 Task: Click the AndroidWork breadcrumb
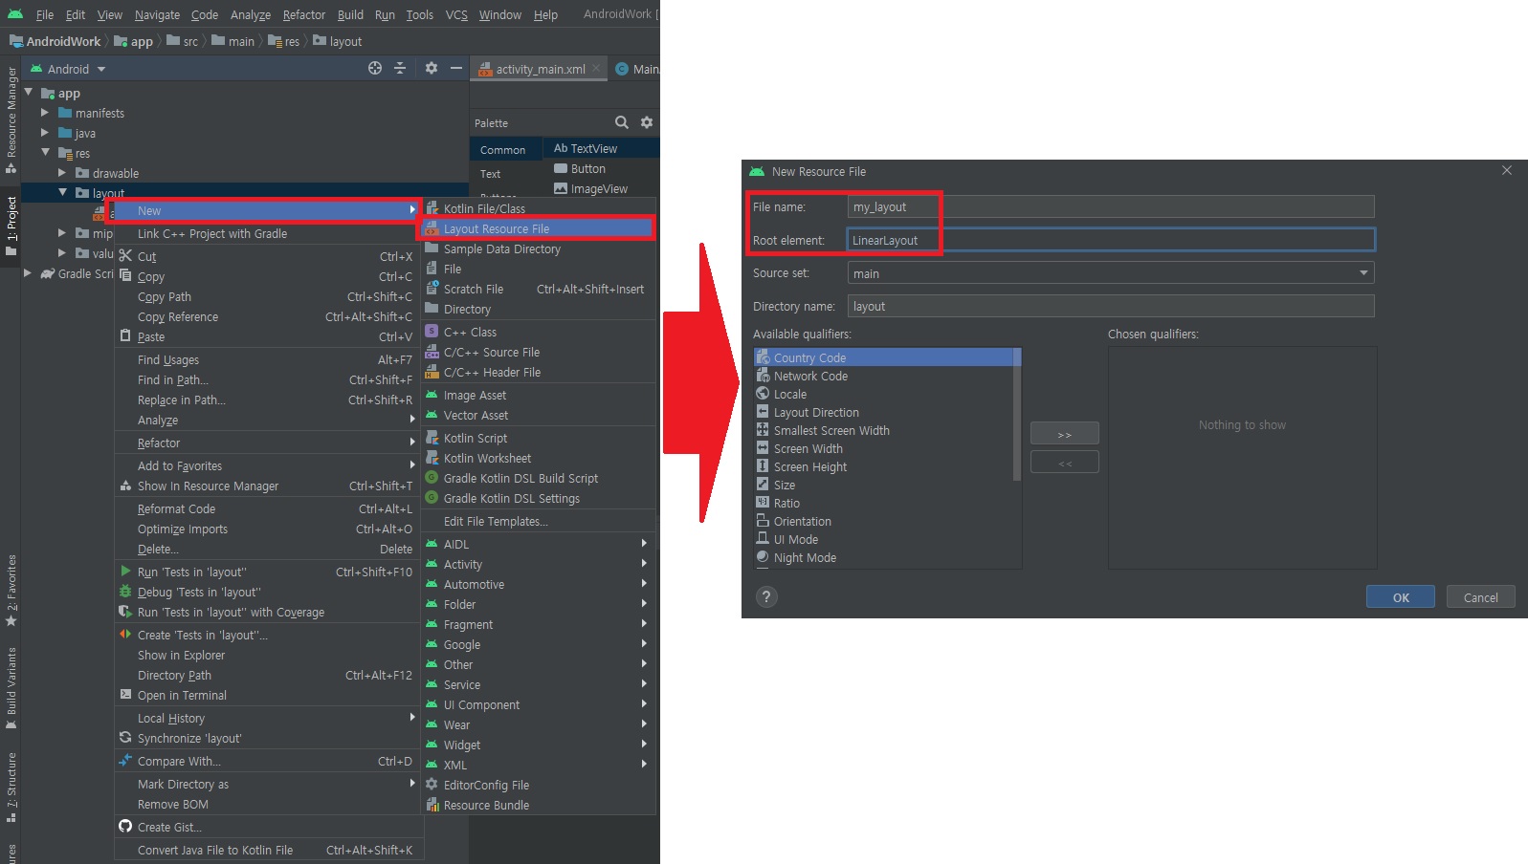(55, 41)
